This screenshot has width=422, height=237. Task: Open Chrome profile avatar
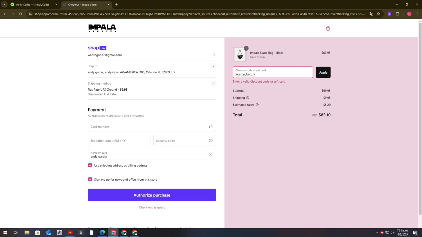pos(409,14)
